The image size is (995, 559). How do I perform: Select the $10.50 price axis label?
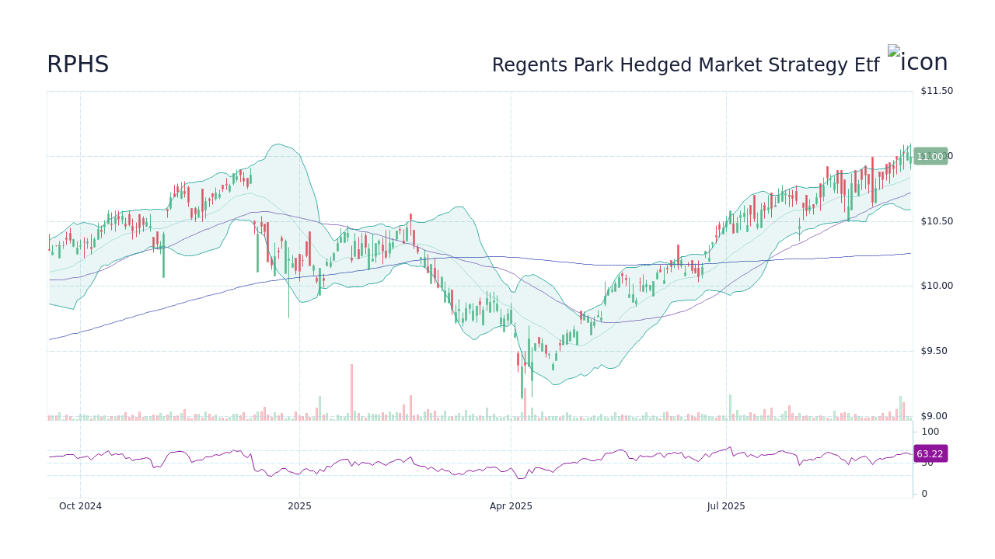[937, 221]
